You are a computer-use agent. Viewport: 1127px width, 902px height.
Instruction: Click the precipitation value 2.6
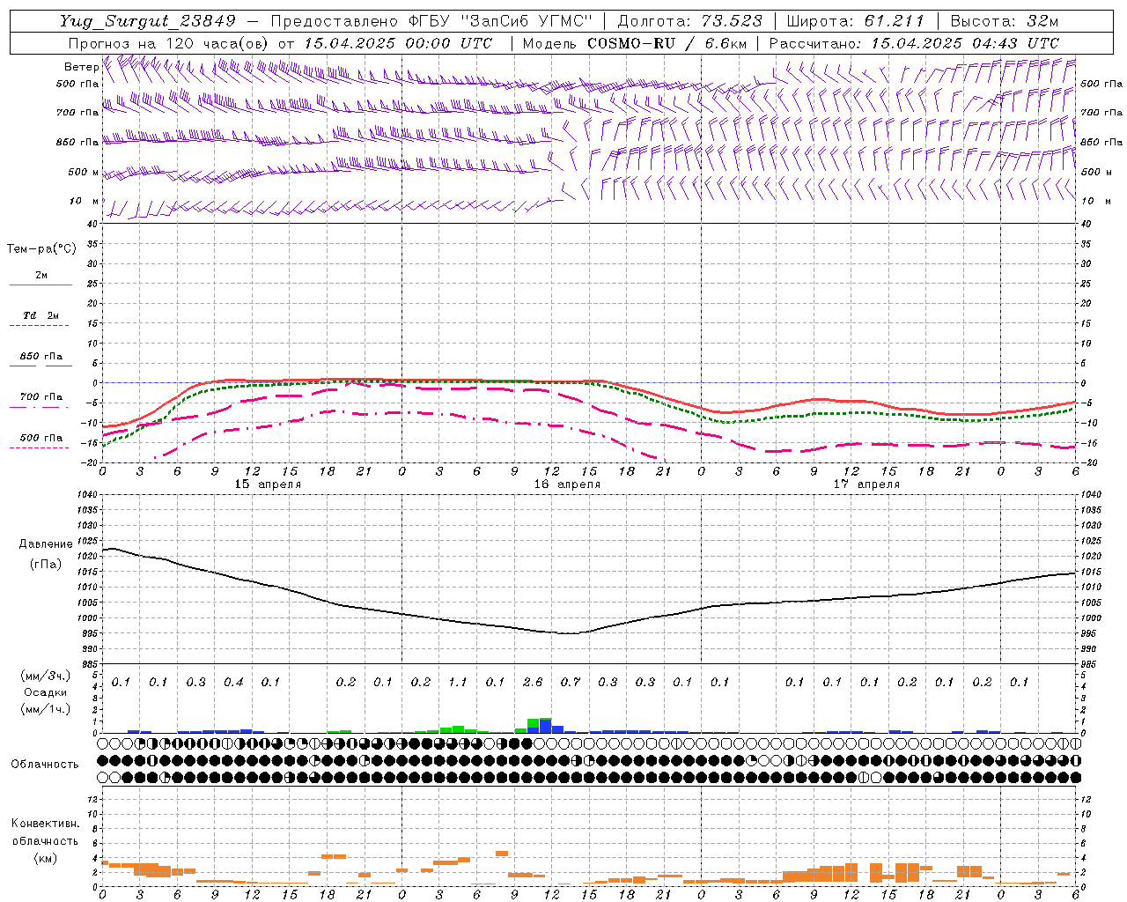533,682
